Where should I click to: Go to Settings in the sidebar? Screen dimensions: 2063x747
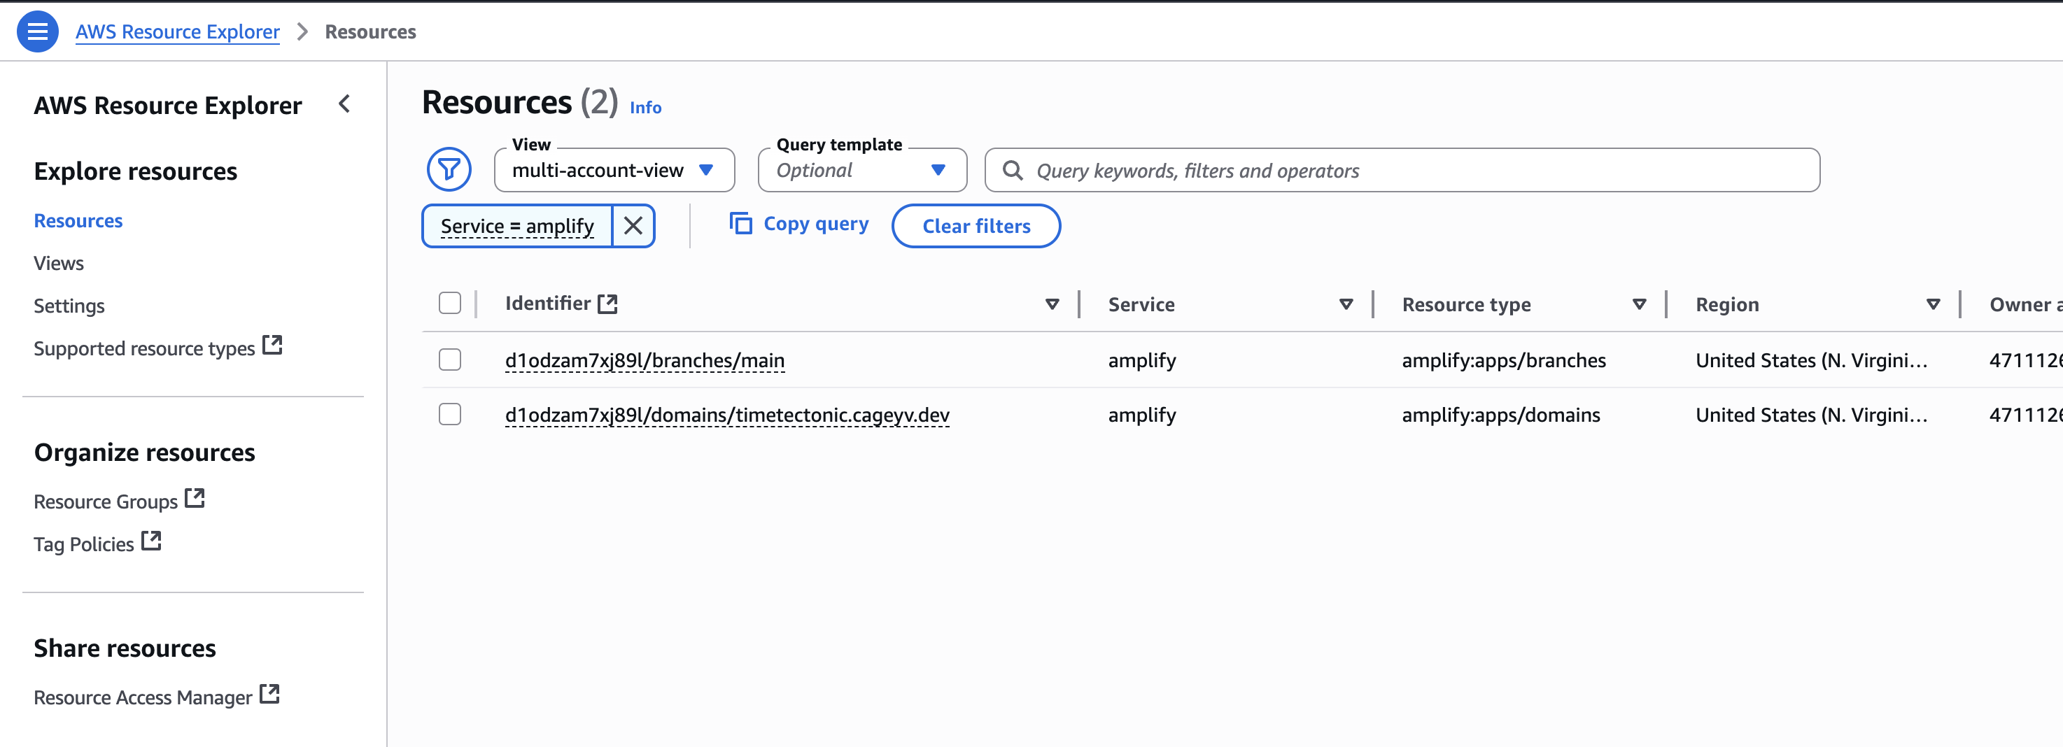coord(69,306)
